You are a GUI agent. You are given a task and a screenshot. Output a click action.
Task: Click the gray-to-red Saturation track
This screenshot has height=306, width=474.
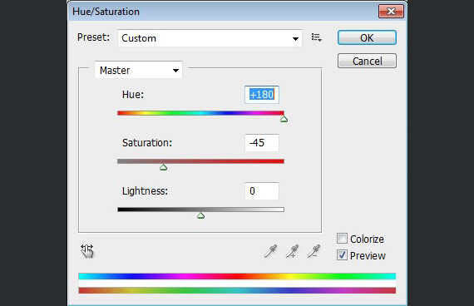click(200, 161)
